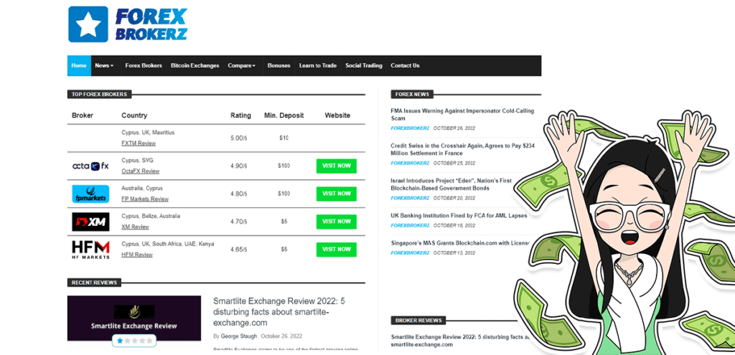Click ForexBrokerz author link dated October 13, 2022
Screen dimensions: 735x355
point(410,253)
